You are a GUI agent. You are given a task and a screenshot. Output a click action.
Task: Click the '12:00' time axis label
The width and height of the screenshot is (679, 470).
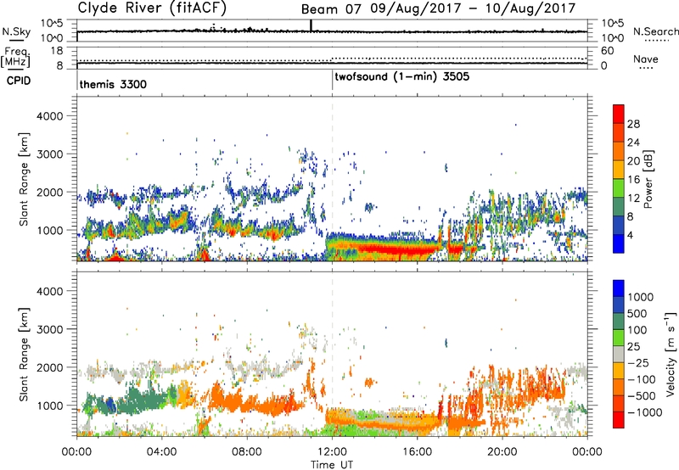click(332, 452)
